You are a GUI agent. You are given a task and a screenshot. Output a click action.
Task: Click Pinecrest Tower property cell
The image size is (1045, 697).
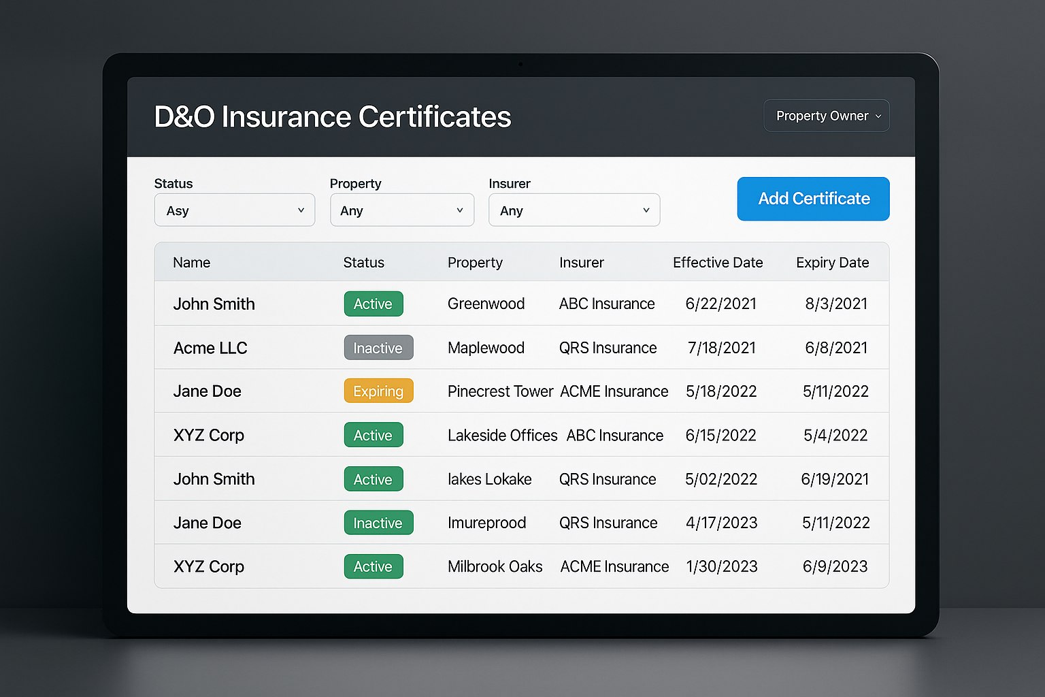pyautogui.click(x=500, y=391)
